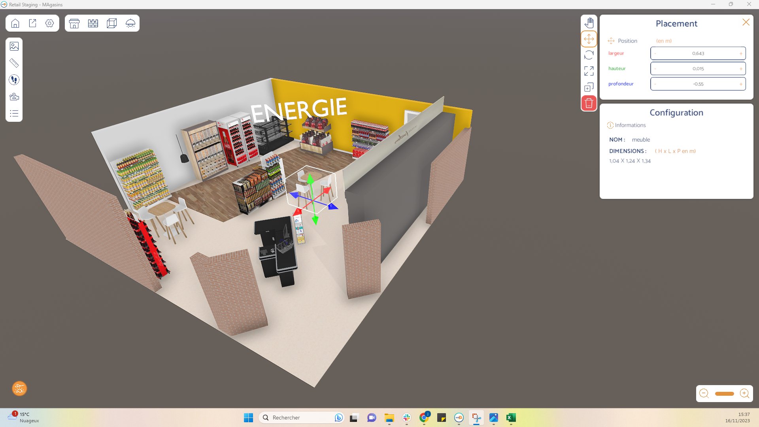The width and height of the screenshot is (759, 427).
Task: Select the hand pan tool
Action: click(589, 23)
